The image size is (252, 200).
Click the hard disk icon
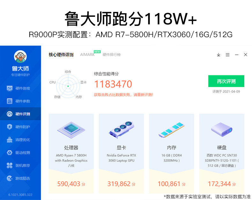[222, 130]
